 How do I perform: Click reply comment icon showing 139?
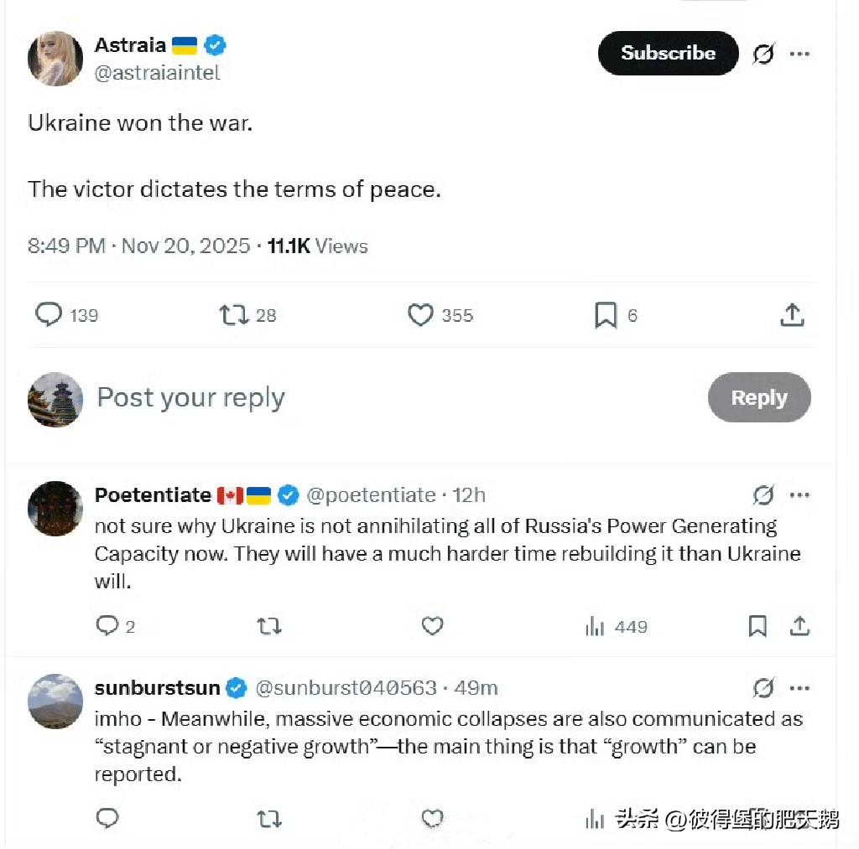[49, 315]
